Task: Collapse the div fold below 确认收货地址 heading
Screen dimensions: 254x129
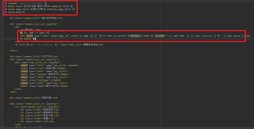Action: point(3,24)
